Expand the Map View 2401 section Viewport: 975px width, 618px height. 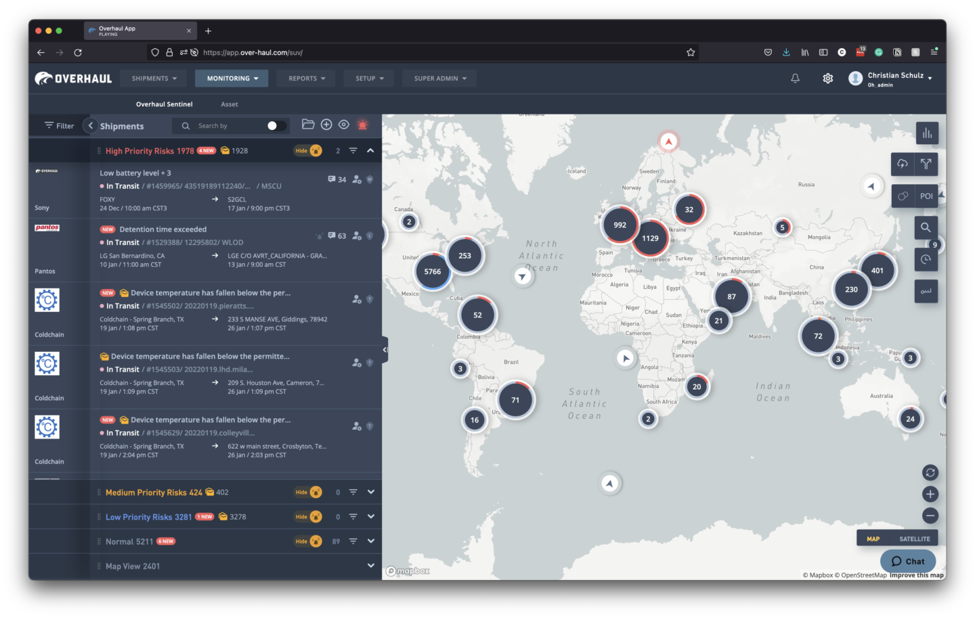370,565
